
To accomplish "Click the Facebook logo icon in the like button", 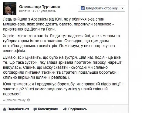I will click(83, 8).
